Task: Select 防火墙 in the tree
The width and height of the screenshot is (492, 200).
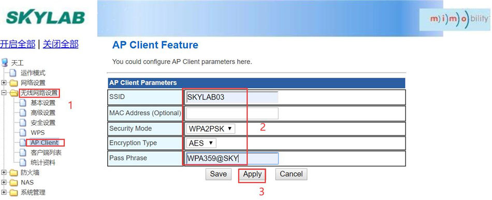Action: point(30,173)
